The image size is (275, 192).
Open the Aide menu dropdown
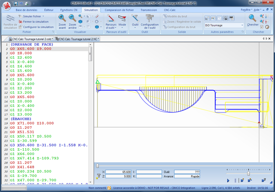pos(257,10)
